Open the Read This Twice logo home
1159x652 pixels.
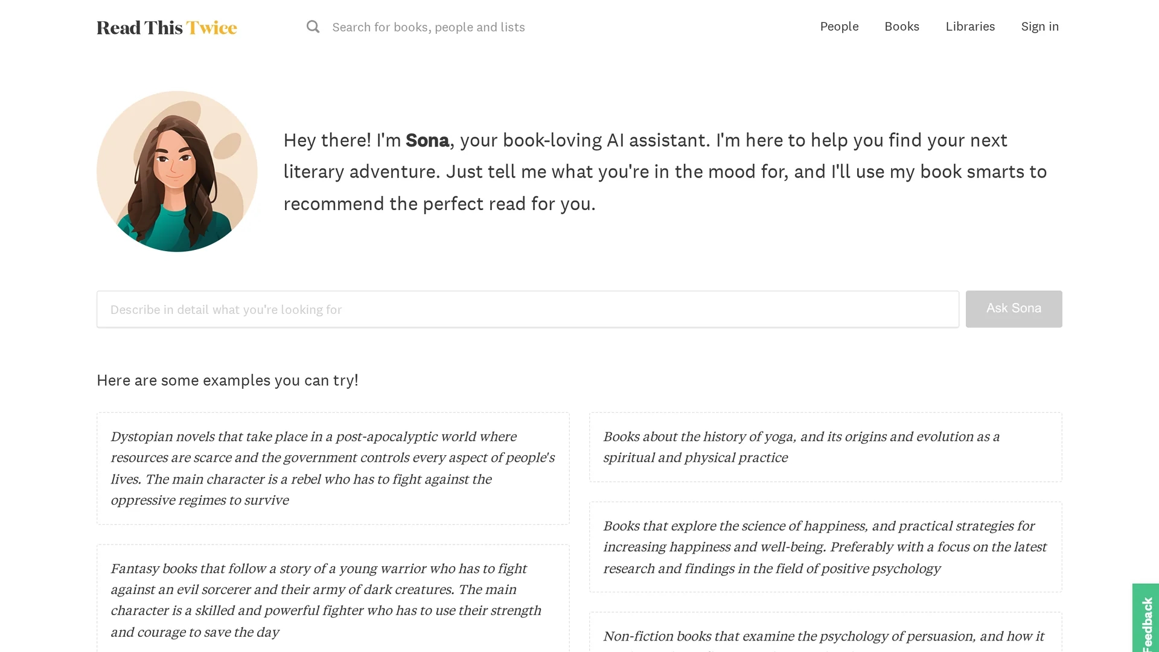167,28
